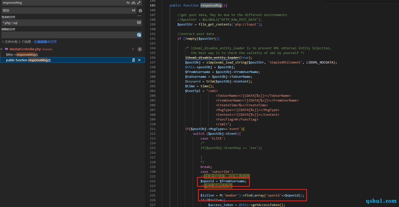The height and width of the screenshot is (207, 399).
Task: Click $openid = $fromUsername on line 222
Action: click(223, 181)
